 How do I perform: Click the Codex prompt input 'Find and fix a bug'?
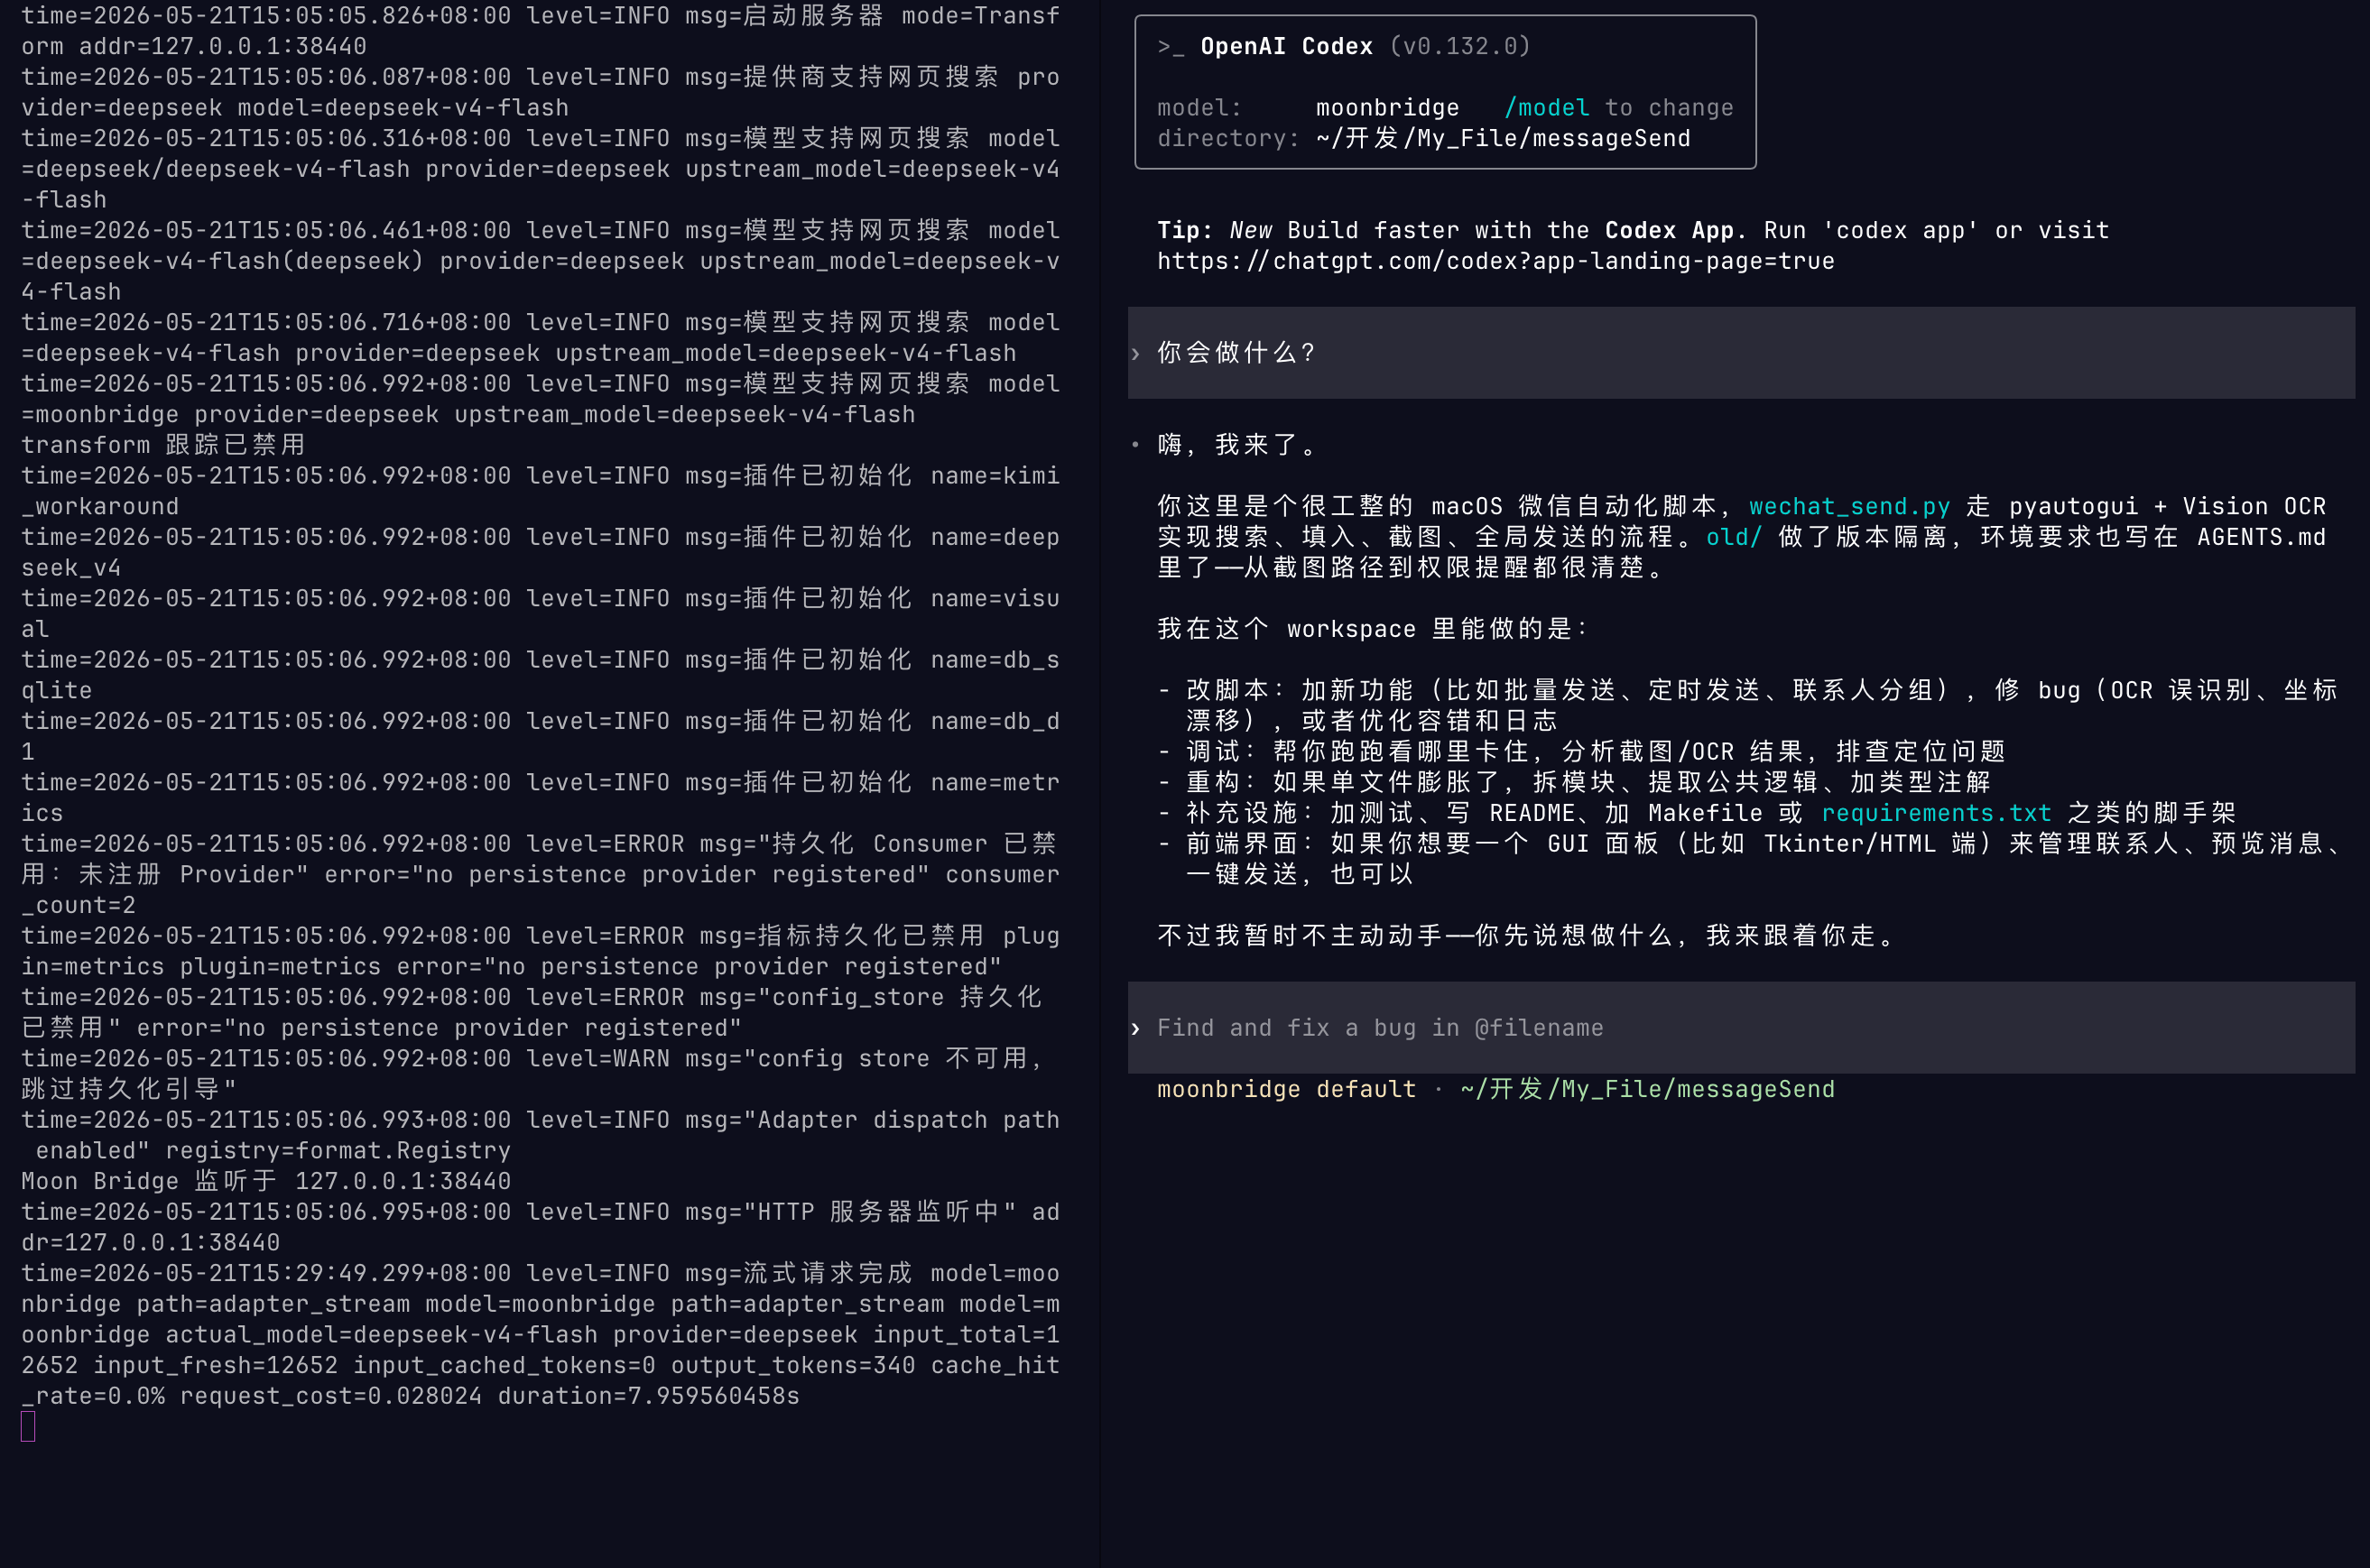(1741, 1028)
